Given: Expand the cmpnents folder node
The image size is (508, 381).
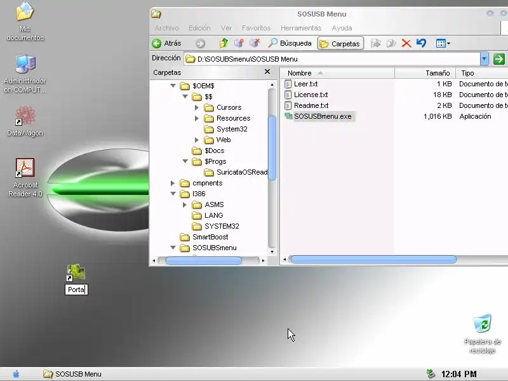Looking at the screenshot, I should coord(173,183).
